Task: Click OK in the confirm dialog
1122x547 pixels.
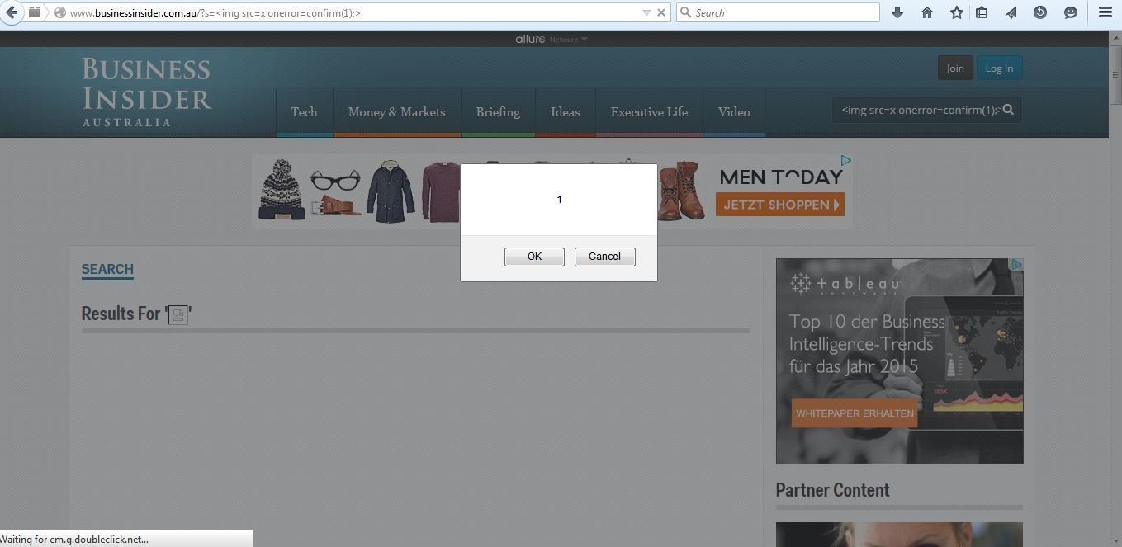Action: coord(534,257)
